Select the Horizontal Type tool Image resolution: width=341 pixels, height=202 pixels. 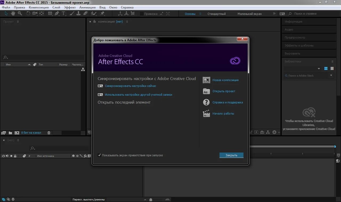click(x=64, y=14)
